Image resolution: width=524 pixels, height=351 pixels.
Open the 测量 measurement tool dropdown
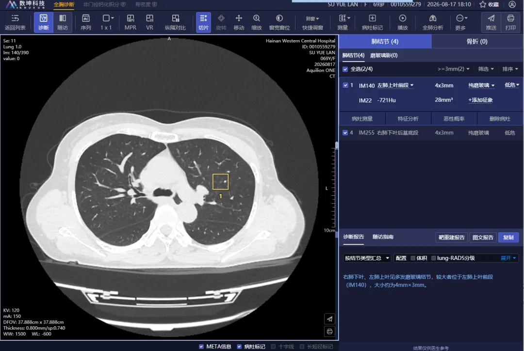click(344, 22)
